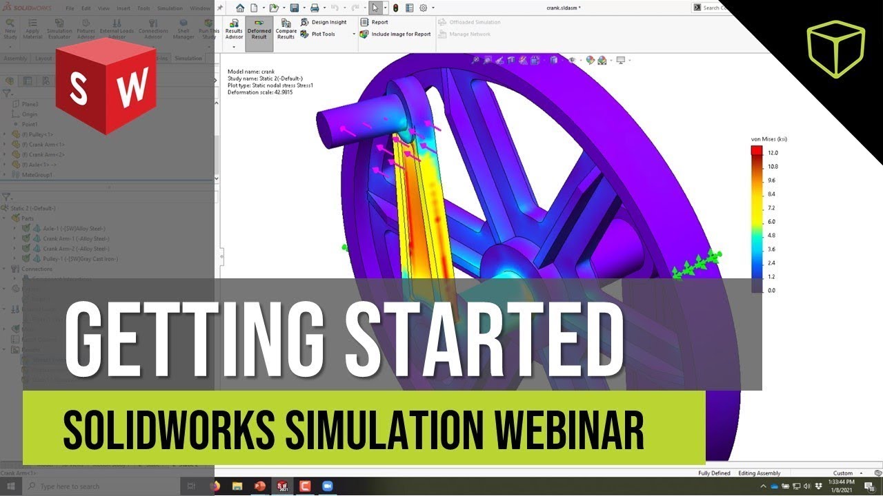Image resolution: width=883 pixels, height=496 pixels.
Task: Open a file with the folder icon
Action: click(x=273, y=8)
